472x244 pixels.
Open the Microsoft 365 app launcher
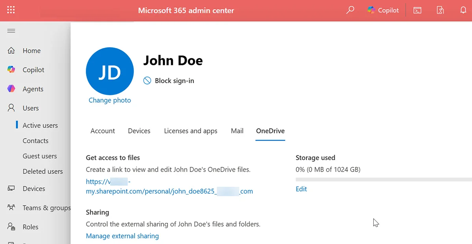click(10, 10)
